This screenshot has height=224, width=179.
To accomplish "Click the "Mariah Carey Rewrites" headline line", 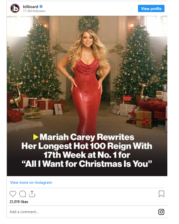I will 87,137.
